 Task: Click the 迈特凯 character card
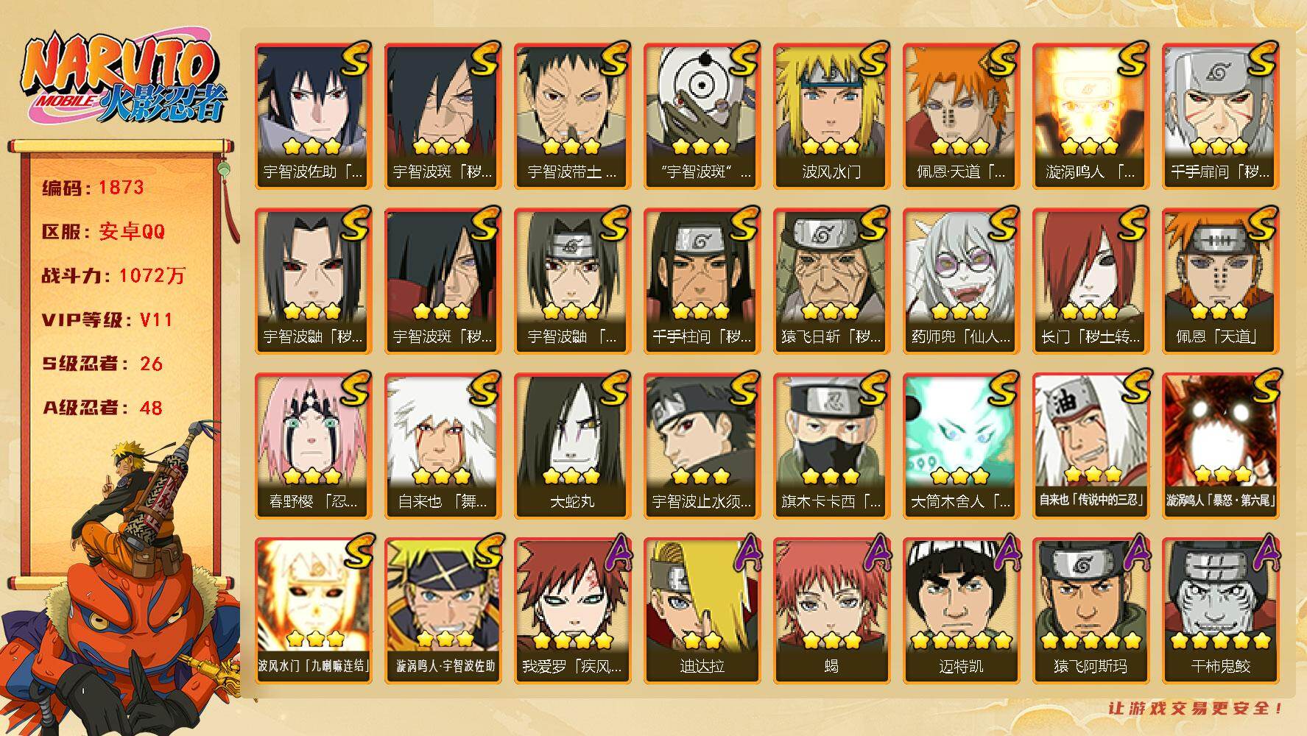961,610
